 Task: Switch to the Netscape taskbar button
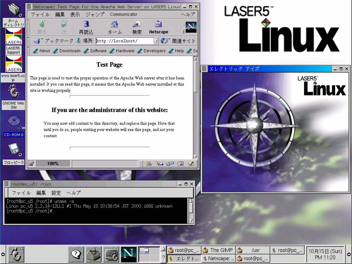point(218,258)
